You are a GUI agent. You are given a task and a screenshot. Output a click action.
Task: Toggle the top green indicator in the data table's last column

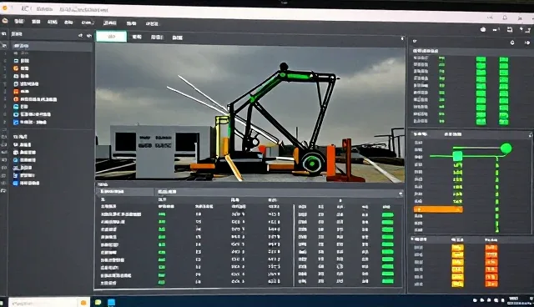[x=387, y=214]
